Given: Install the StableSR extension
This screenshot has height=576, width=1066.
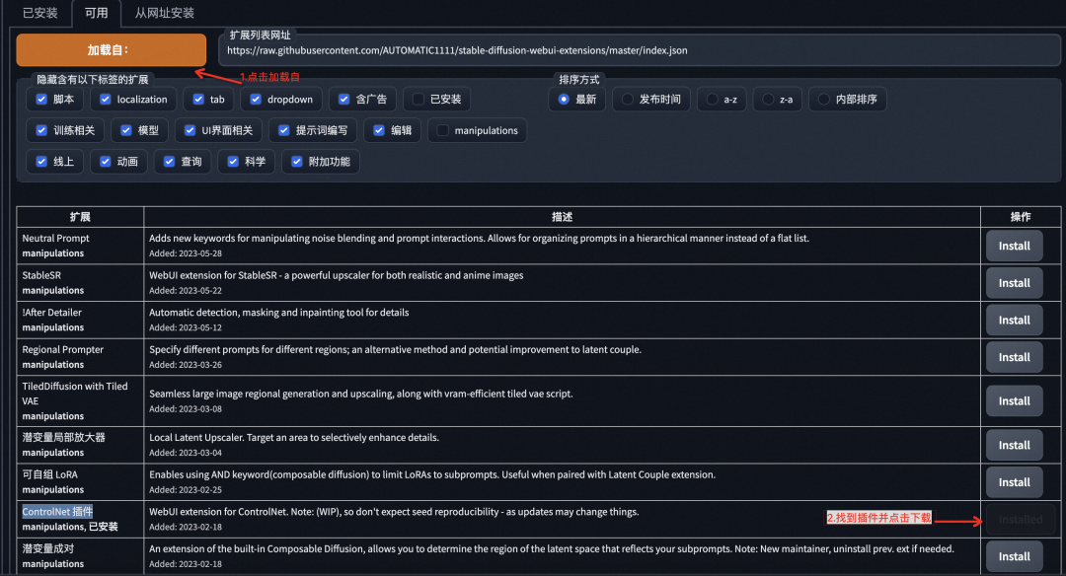Looking at the screenshot, I should [x=1014, y=282].
